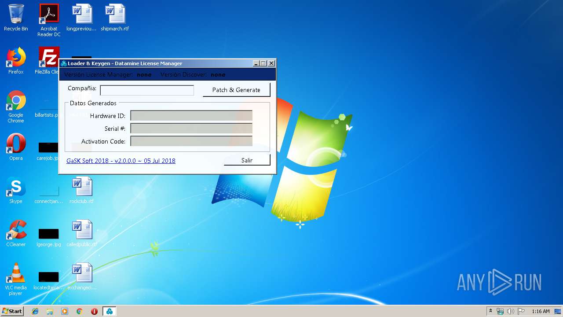This screenshot has width=563, height=317.
Task: Open Opera browser desktop shortcut
Action: click(x=16, y=147)
